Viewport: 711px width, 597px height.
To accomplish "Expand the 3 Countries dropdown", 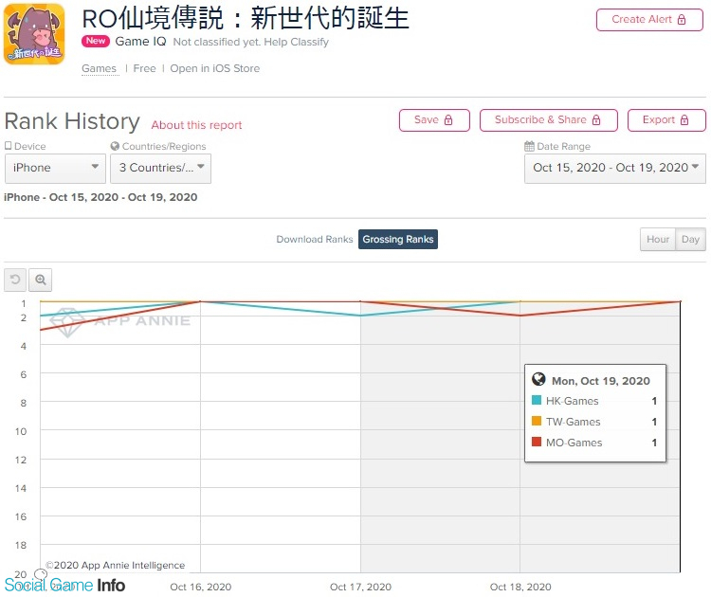I will 160,168.
